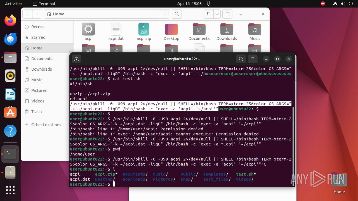This screenshot has height=201, width=358.
Task: Open path options menu in Files
Action: click(x=165, y=14)
